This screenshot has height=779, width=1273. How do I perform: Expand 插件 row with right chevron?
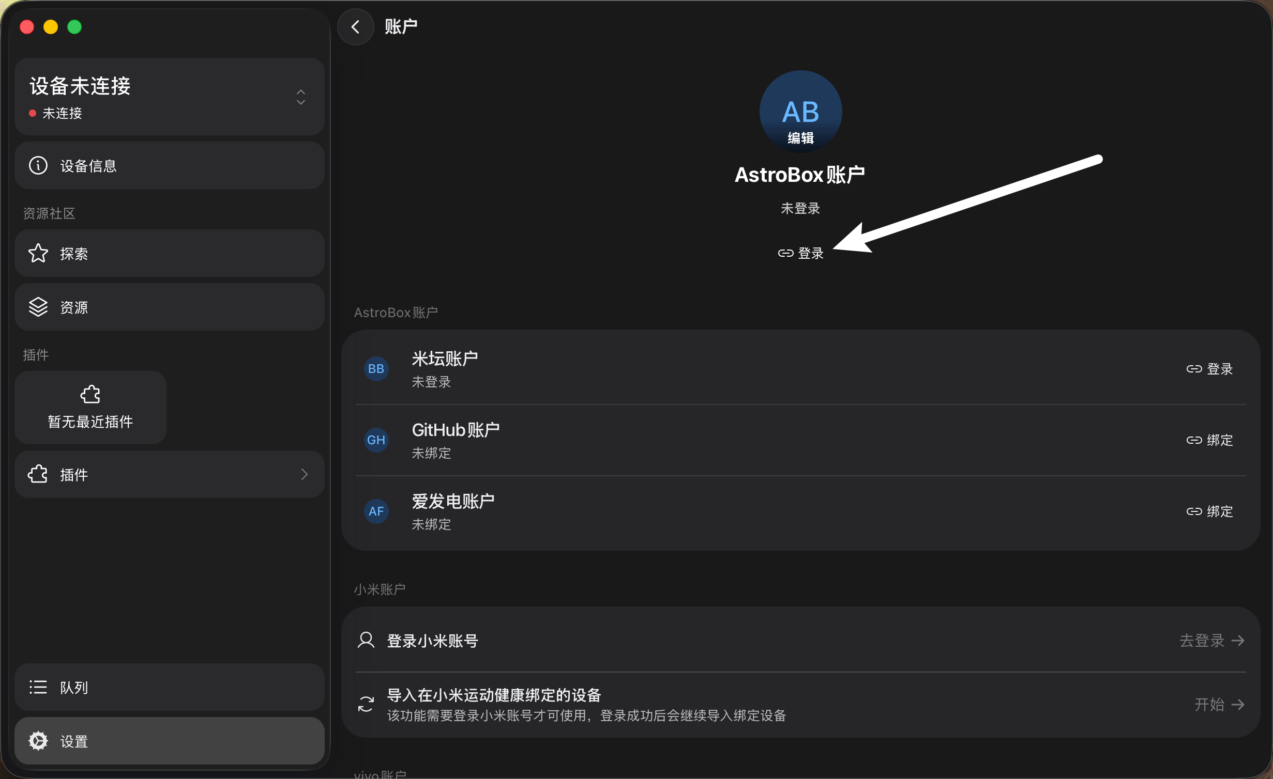(304, 474)
